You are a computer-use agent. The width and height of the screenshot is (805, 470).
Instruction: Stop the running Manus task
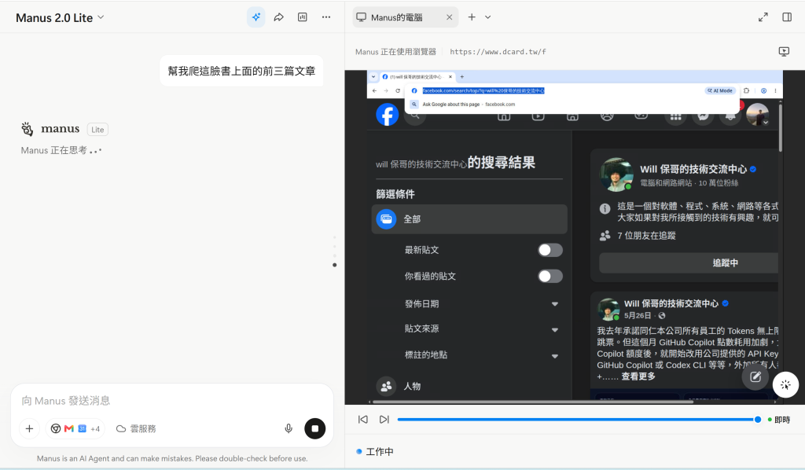314,428
